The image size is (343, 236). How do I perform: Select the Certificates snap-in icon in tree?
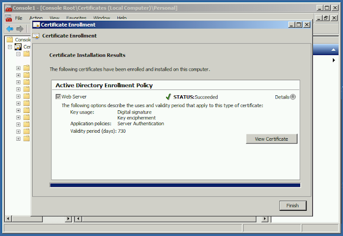point(18,47)
